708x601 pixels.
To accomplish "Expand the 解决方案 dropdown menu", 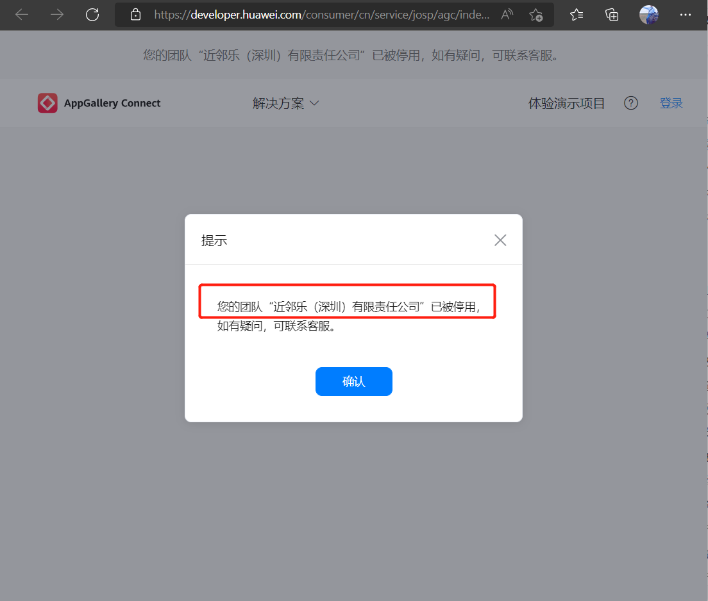I will 286,103.
